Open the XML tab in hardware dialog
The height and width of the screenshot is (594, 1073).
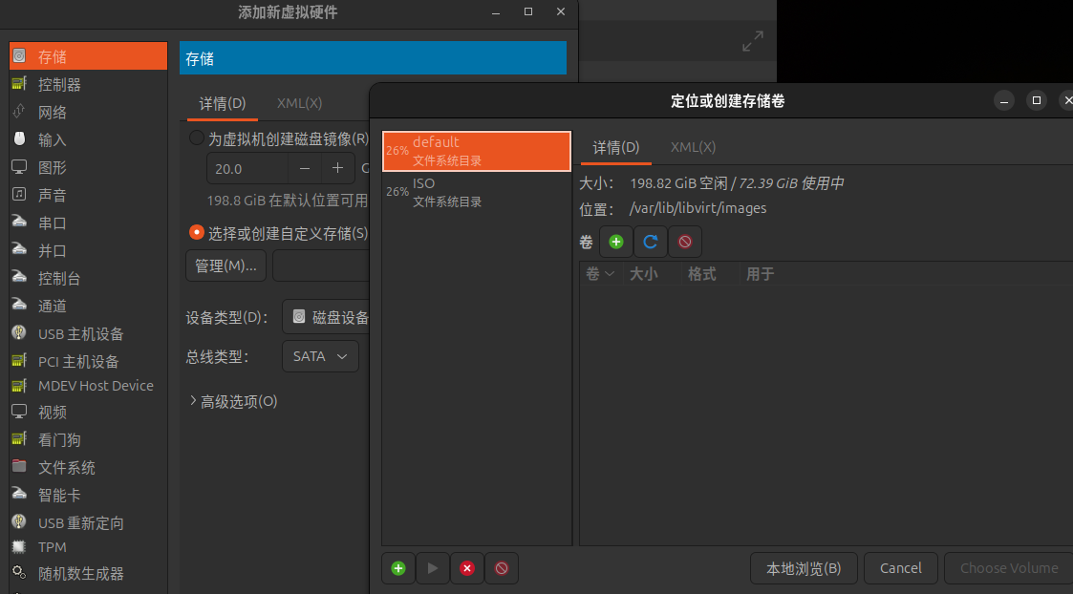pyautogui.click(x=299, y=103)
